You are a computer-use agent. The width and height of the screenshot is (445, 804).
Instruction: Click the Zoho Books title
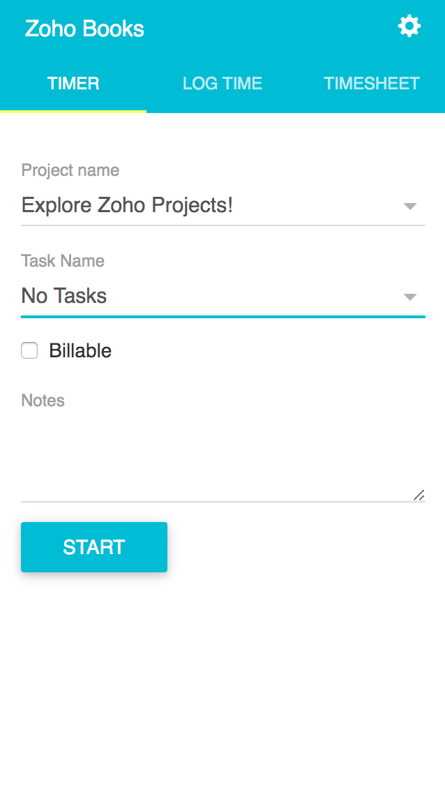click(x=84, y=29)
